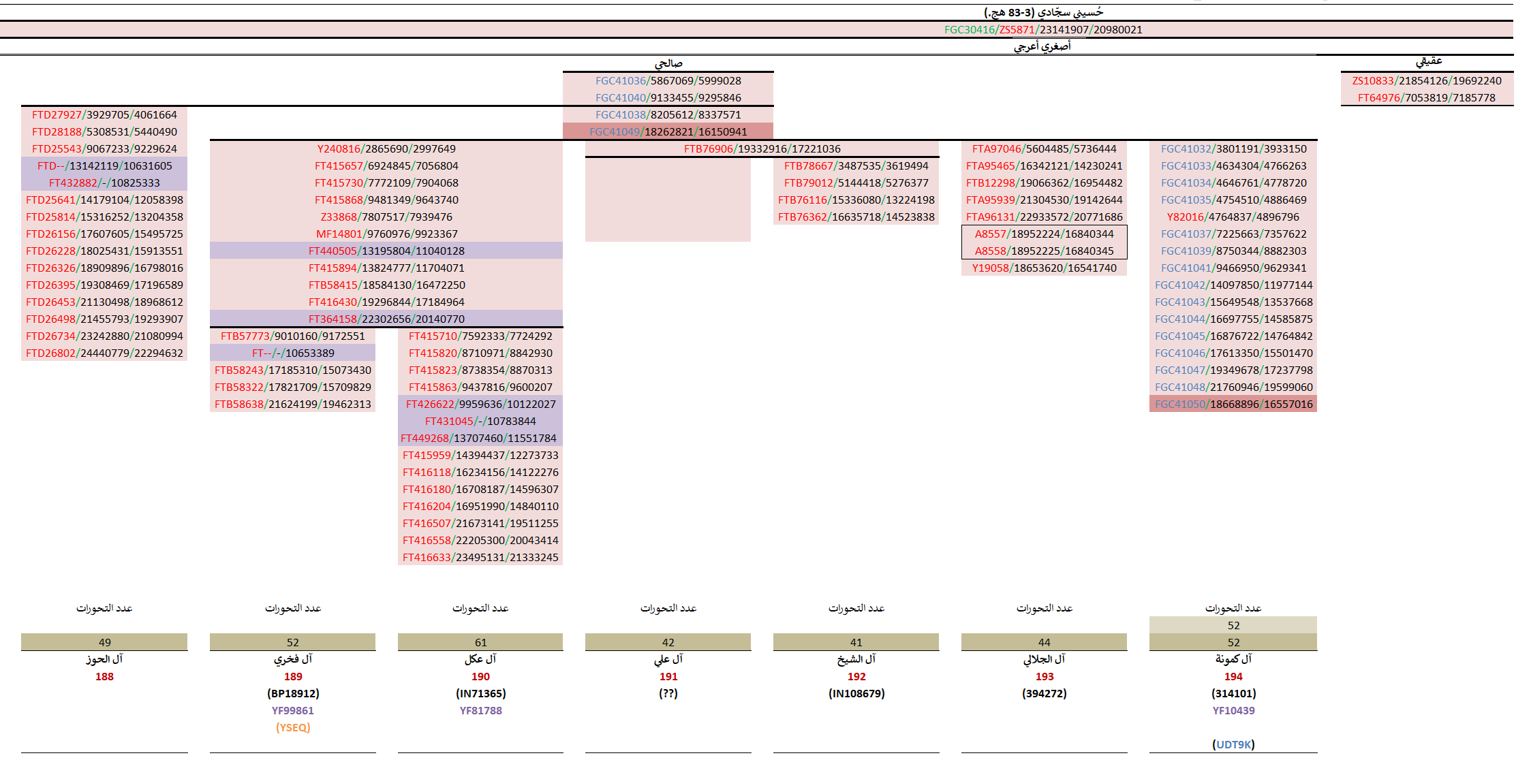
Task: Select the highlighted FGC41049 cell
Action: coord(668,131)
